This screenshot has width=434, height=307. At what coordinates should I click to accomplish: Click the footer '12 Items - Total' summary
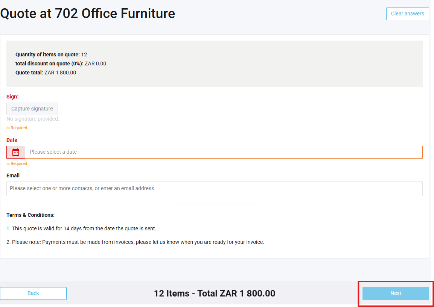[214, 293]
